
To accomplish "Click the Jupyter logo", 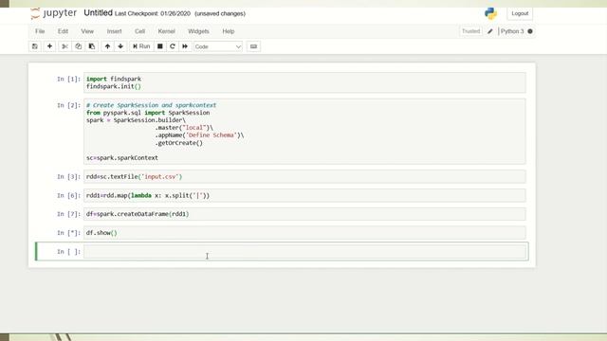I will coord(53,13).
